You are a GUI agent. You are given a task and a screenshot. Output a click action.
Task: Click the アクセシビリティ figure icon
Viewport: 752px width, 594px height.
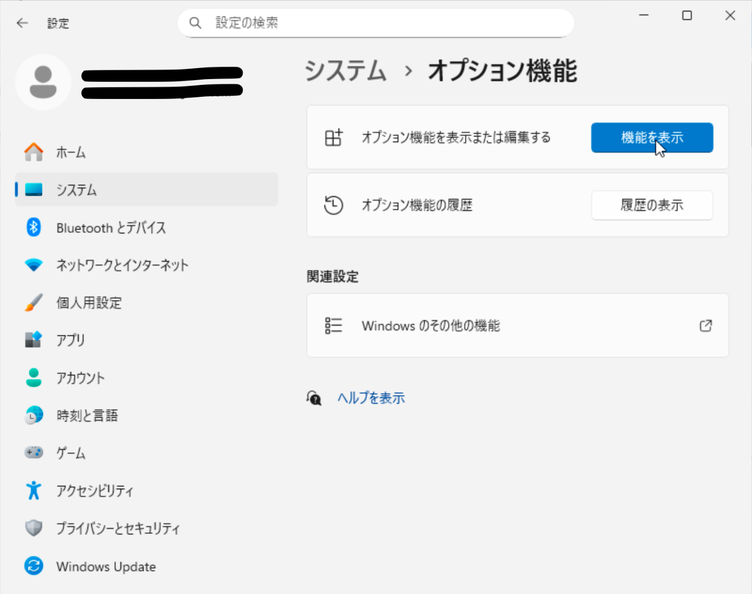(x=34, y=490)
